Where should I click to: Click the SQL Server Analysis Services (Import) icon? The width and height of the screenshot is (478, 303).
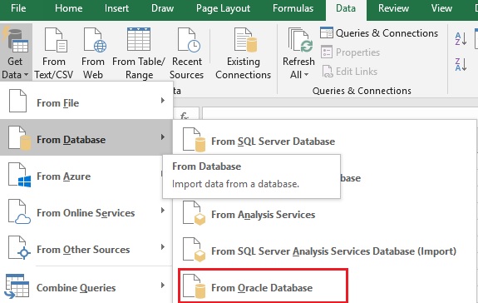(x=194, y=250)
